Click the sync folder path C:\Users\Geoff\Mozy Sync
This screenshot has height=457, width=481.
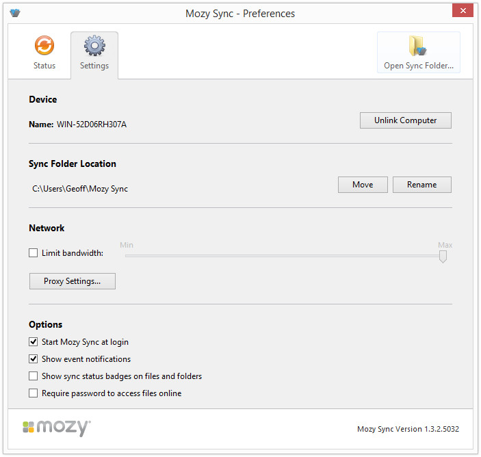pos(80,189)
